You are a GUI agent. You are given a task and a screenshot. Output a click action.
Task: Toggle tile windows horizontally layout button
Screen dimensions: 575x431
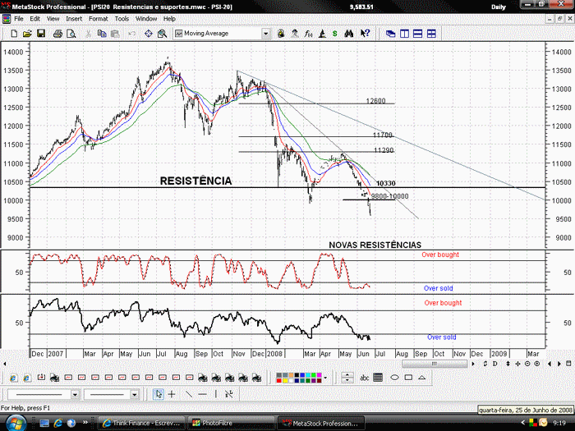pos(417,34)
